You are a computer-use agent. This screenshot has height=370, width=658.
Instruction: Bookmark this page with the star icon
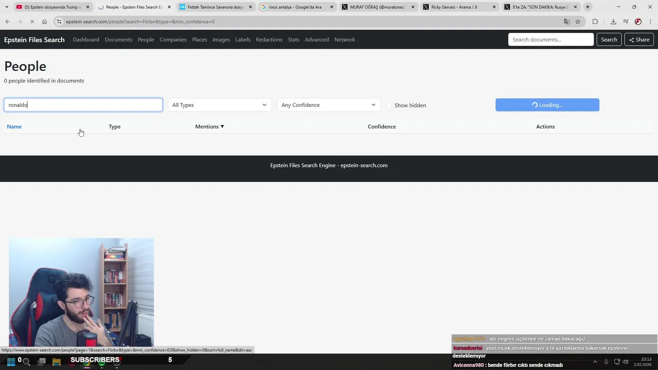578,22
